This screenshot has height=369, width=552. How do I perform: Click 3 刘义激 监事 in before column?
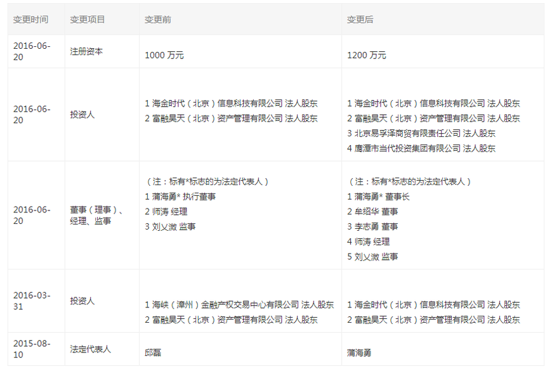click(x=170, y=226)
